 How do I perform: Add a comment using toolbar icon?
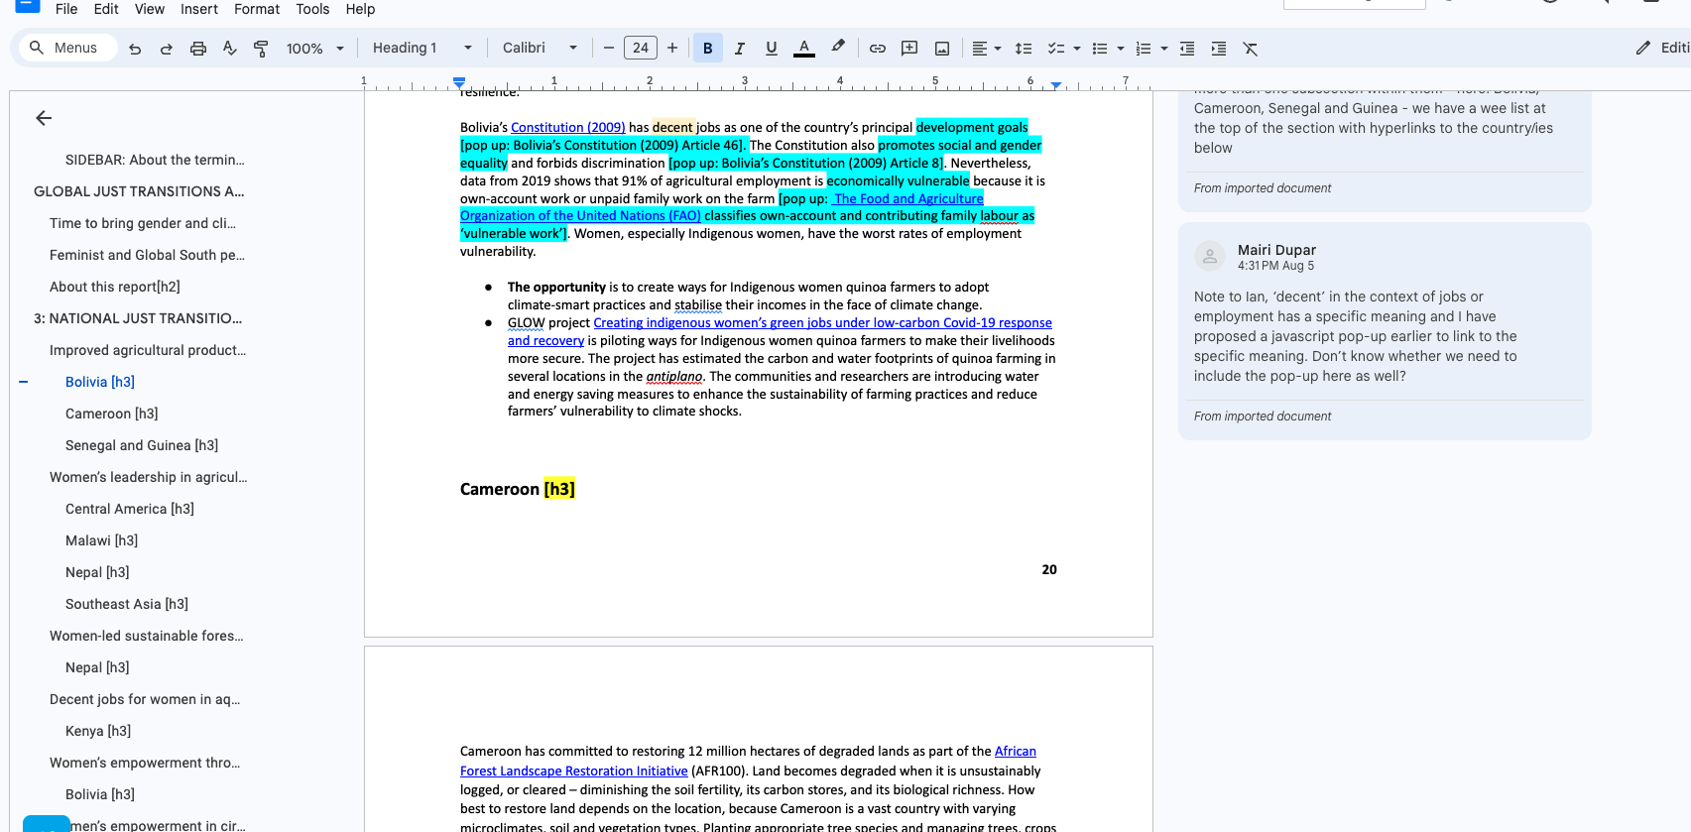pos(909,49)
